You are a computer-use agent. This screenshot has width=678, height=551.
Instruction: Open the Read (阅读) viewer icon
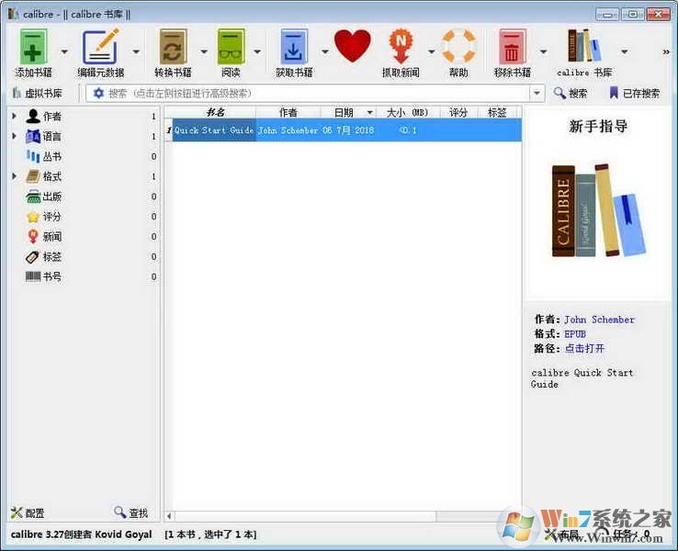tap(231, 47)
